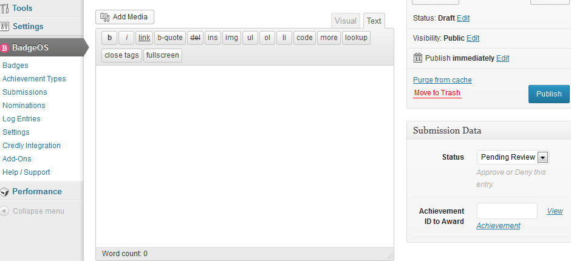Click the Achievement ID to Award field

click(507, 211)
